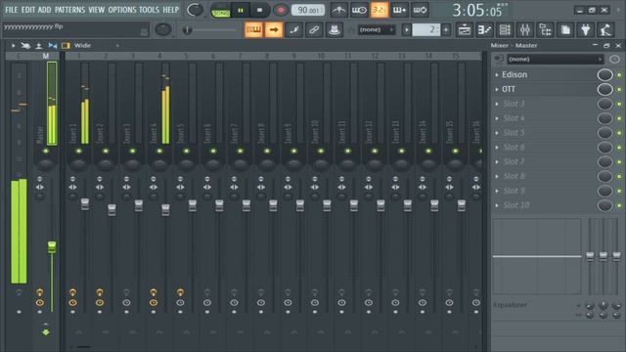
Task: Click the Insert 2 volume fader handle
Action: 112,210
